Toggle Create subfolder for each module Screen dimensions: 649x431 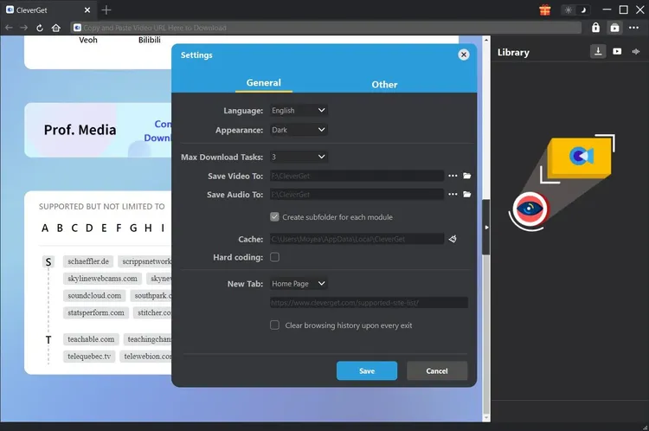point(274,217)
